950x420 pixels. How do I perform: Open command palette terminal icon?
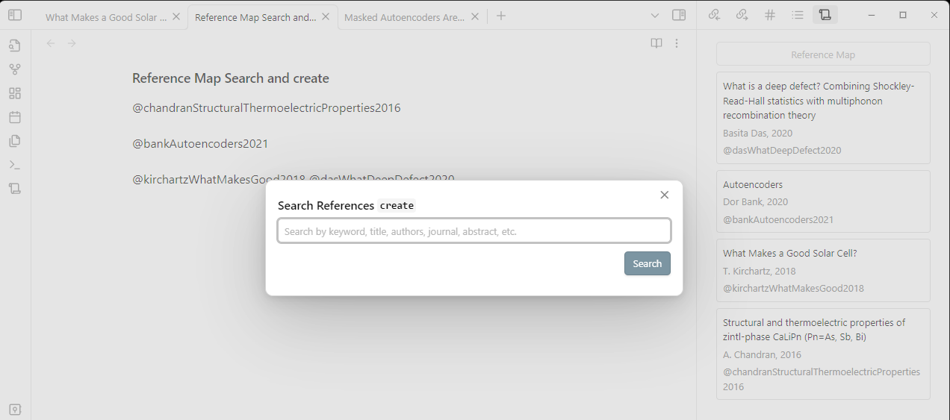[x=15, y=165]
